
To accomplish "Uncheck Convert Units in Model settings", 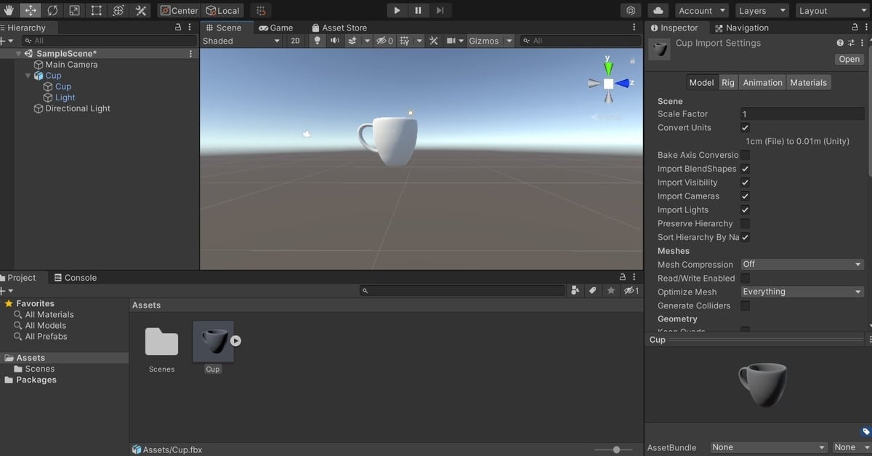I will point(745,127).
